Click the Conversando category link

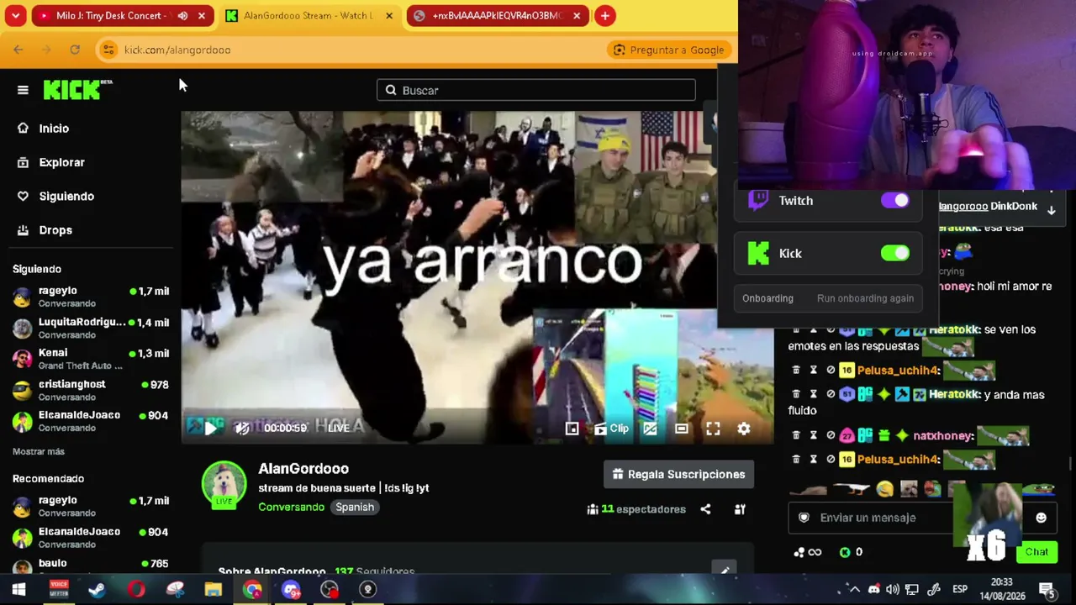pos(291,507)
